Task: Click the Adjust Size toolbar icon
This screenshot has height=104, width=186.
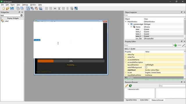Action: pyautogui.click(x=76, y=8)
